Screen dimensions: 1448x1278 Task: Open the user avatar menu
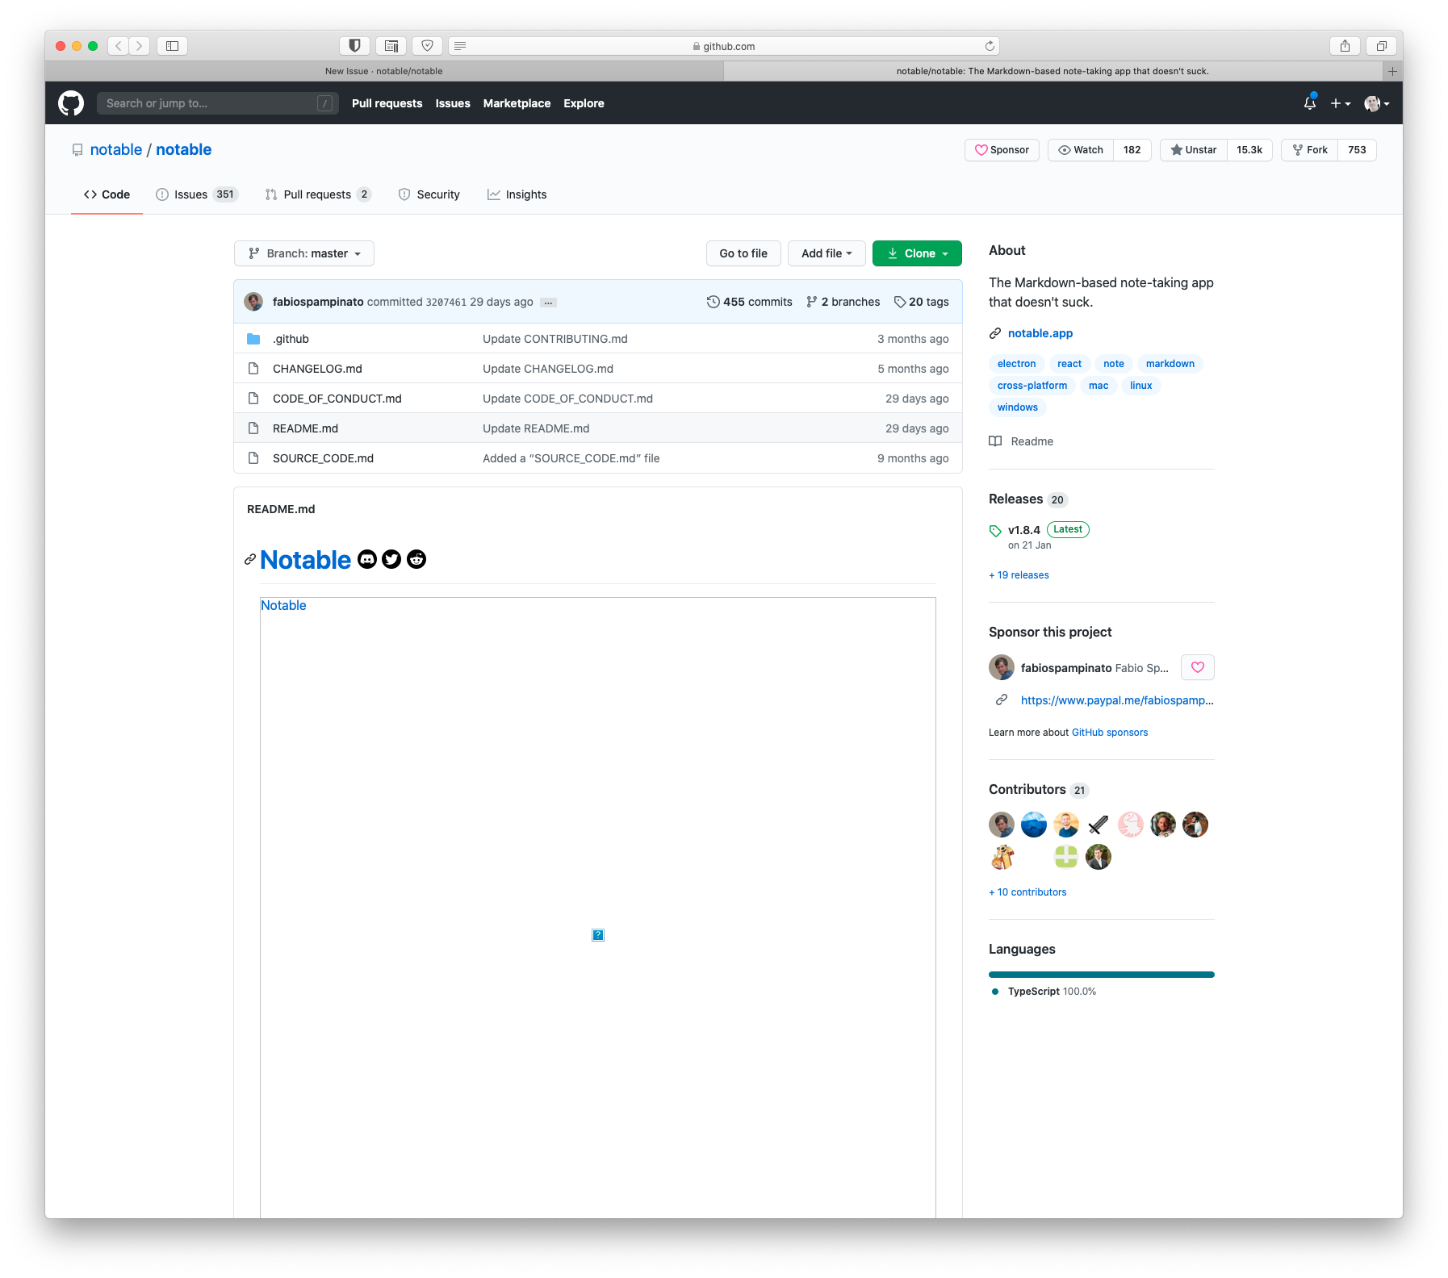pyautogui.click(x=1377, y=103)
